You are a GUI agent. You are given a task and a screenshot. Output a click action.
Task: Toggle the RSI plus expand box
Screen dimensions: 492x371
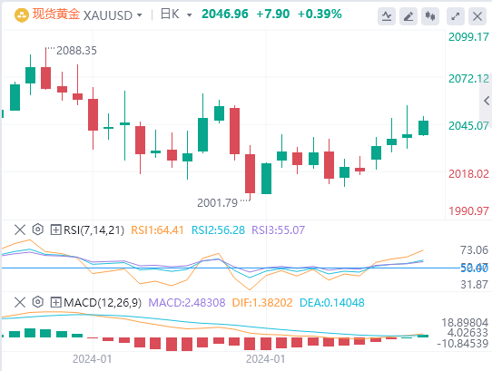[55, 230]
